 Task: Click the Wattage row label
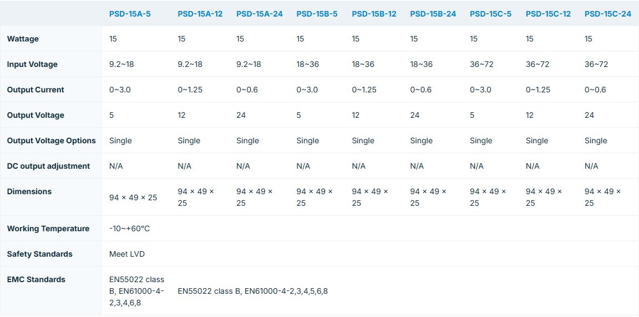pyautogui.click(x=23, y=39)
